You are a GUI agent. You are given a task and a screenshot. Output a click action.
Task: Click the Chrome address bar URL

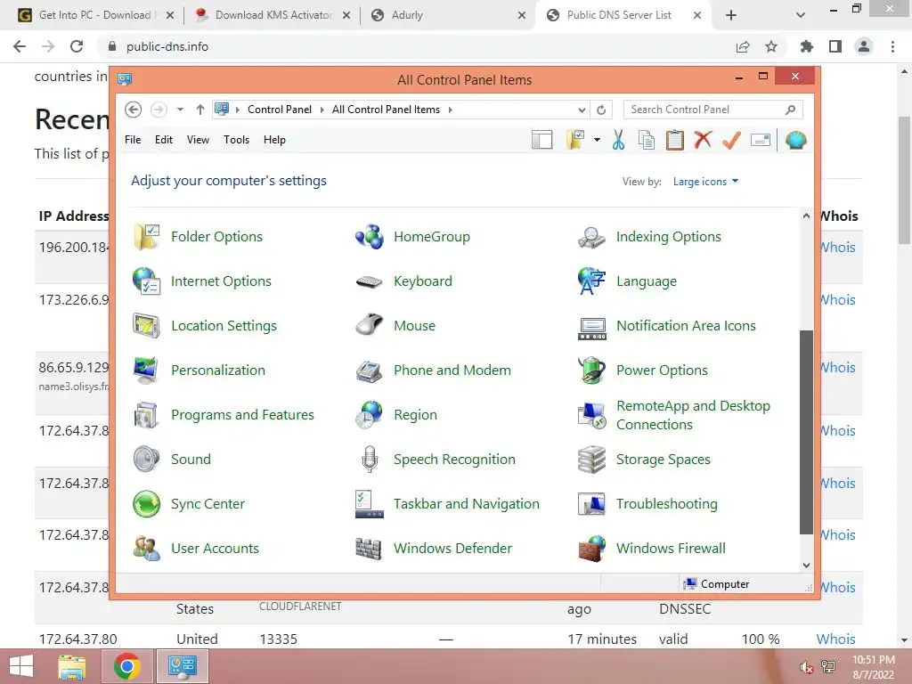tap(167, 46)
